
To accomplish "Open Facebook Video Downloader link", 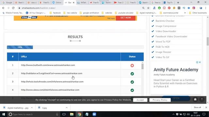I will [171, 36].
